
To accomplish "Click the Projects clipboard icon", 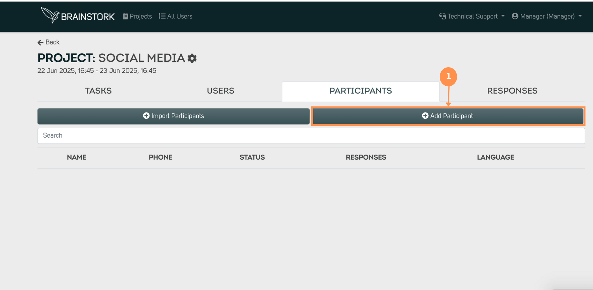I will click(125, 16).
